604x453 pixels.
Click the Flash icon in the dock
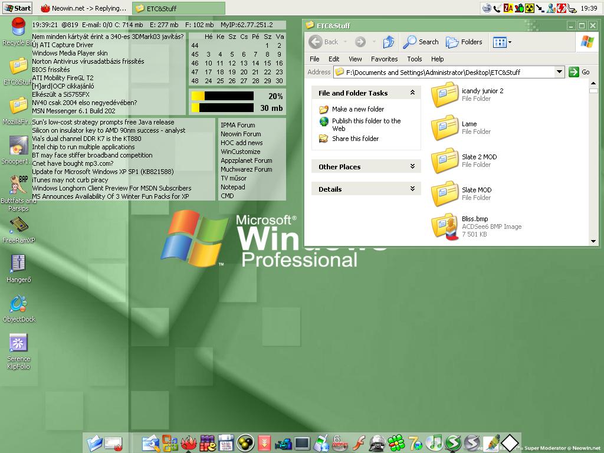[x=358, y=442]
